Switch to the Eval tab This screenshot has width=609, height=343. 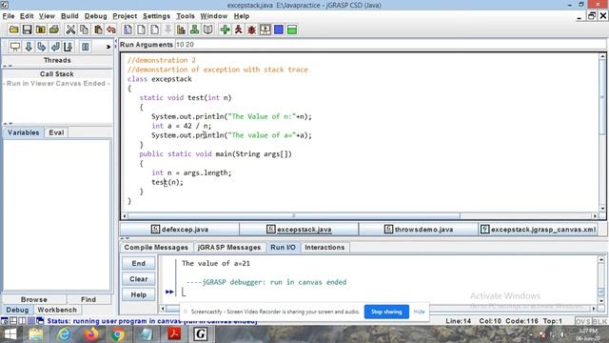click(x=56, y=132)
